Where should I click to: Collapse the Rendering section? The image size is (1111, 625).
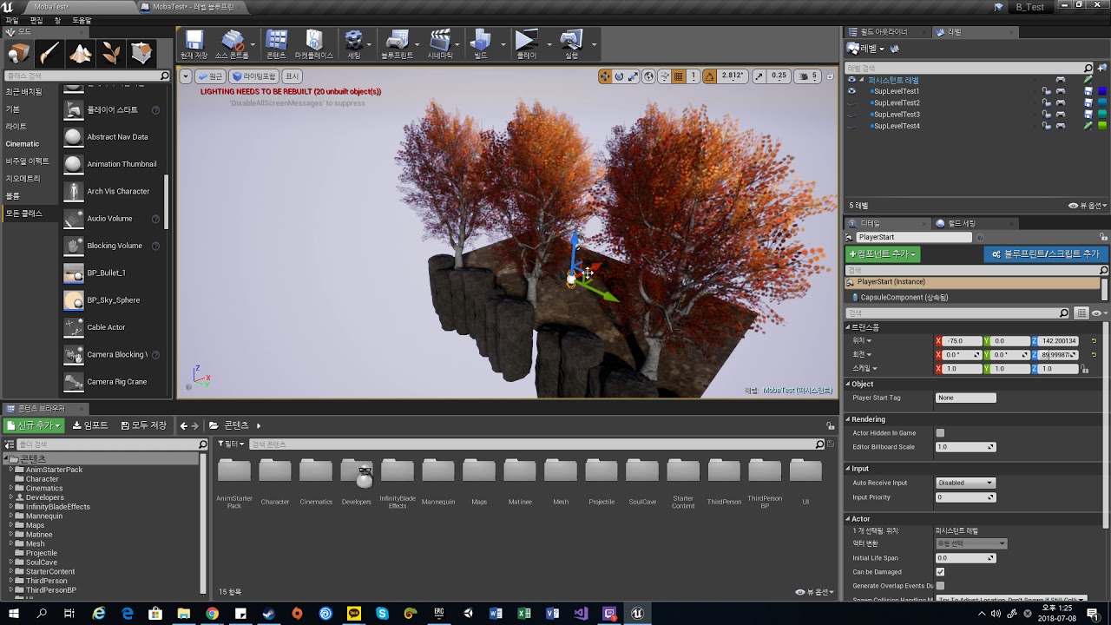click(x=849, y=419)
